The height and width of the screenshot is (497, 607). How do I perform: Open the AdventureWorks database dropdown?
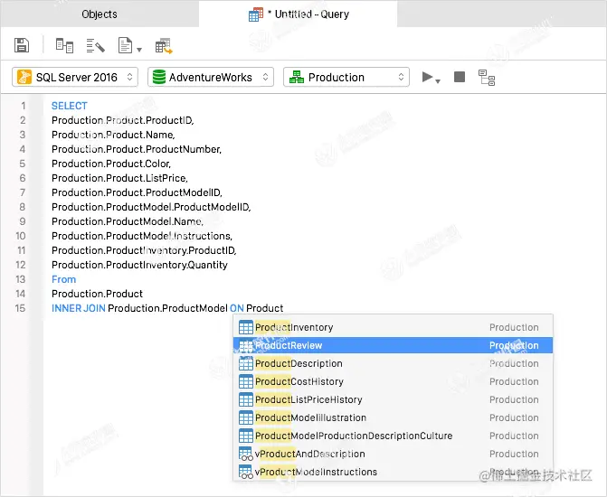(211, 77)
